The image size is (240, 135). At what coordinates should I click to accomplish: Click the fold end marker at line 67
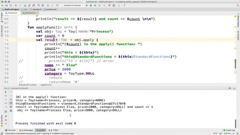[x=17, y=23]
